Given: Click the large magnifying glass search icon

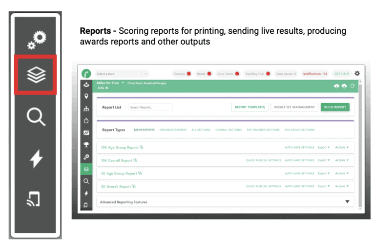Looking at the screenshot, I should (x=36, y=117).
